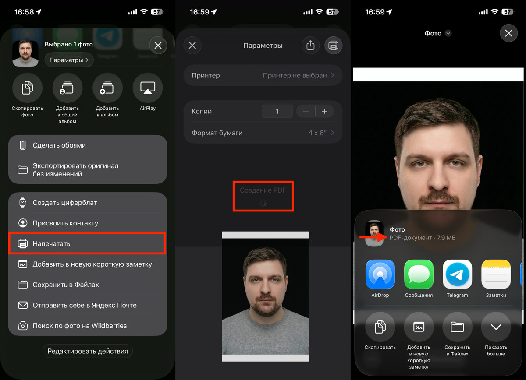
Task: Tap the Редактировать действия button
Action: coord(88,351)
